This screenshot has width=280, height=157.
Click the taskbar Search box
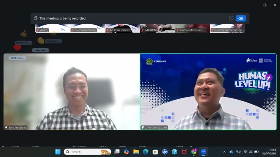coord(87,152)
